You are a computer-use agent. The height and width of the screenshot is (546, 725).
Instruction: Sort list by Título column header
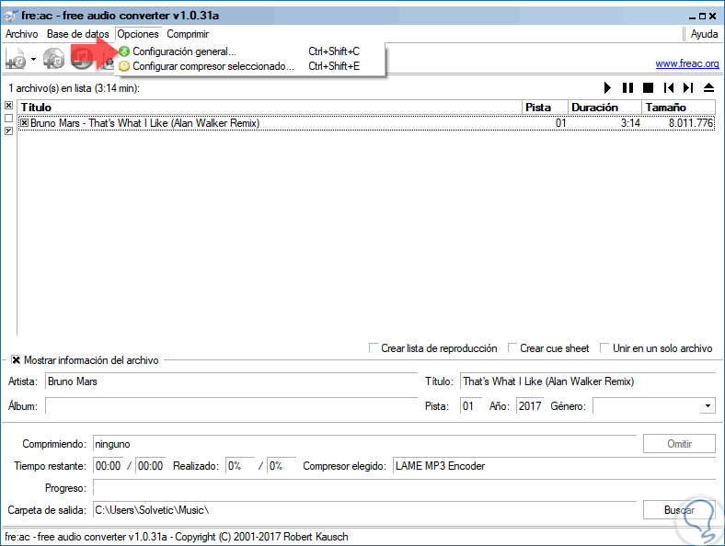[x=270, y=108]
